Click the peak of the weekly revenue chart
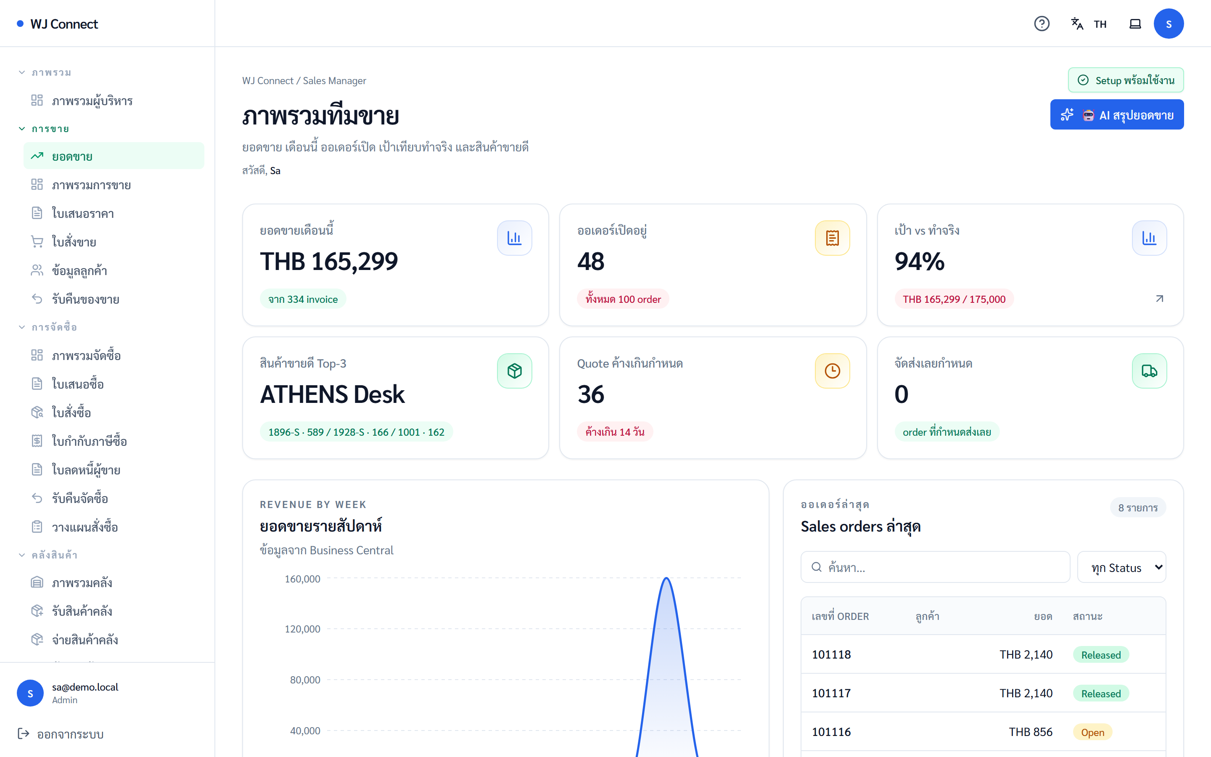The height and width of the screenshot is (757, 1211). point(666,578)
